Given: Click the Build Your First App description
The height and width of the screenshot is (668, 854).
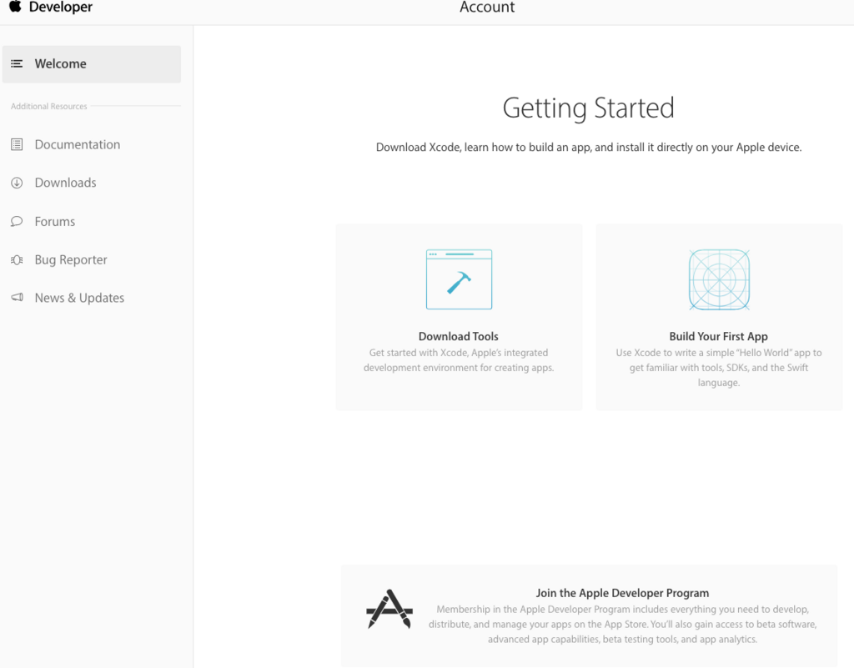Looking at the screenshot, I should tap(719, 368).
